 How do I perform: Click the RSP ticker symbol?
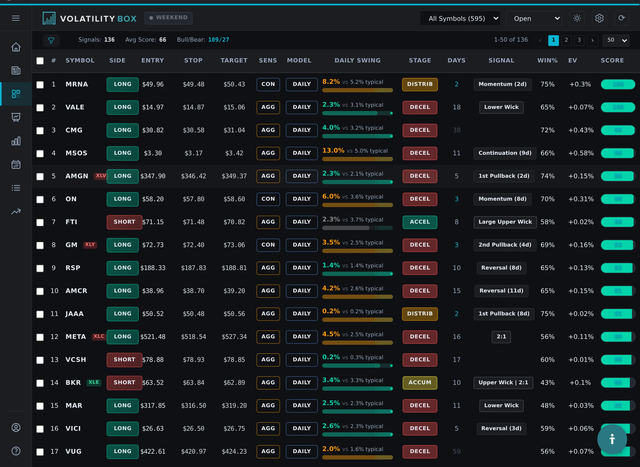pyautogui.click(x=73, y=268)
